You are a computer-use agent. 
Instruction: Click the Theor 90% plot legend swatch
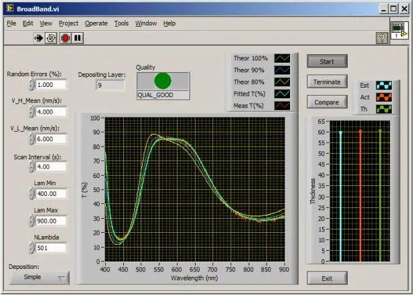coord(282,70)
